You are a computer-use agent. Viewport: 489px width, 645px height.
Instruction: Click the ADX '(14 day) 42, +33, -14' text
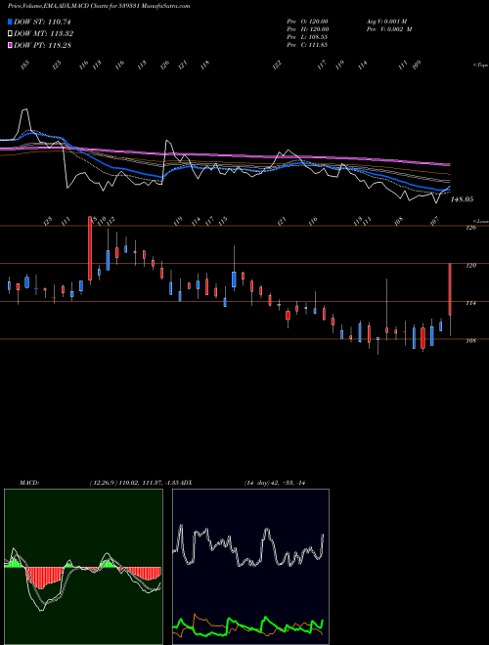[274, 483]
